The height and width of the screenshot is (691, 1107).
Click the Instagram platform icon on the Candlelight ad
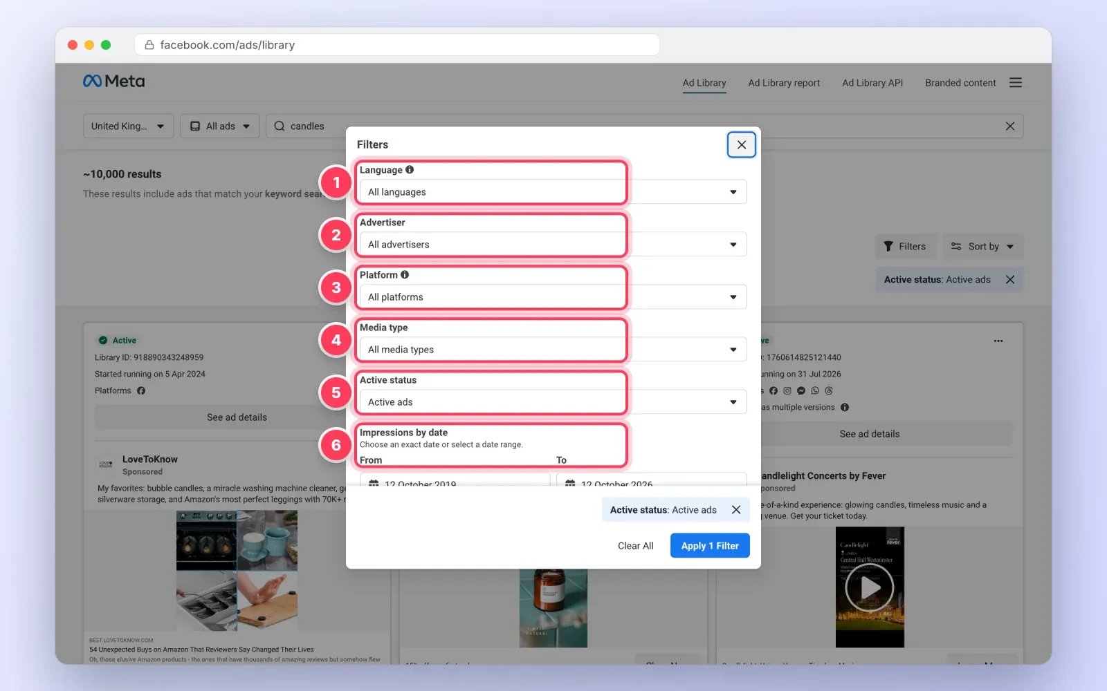(x=787, y=391)
